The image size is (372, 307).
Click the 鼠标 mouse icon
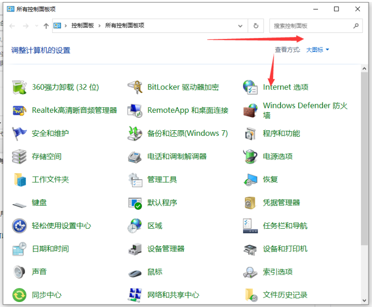135,274
